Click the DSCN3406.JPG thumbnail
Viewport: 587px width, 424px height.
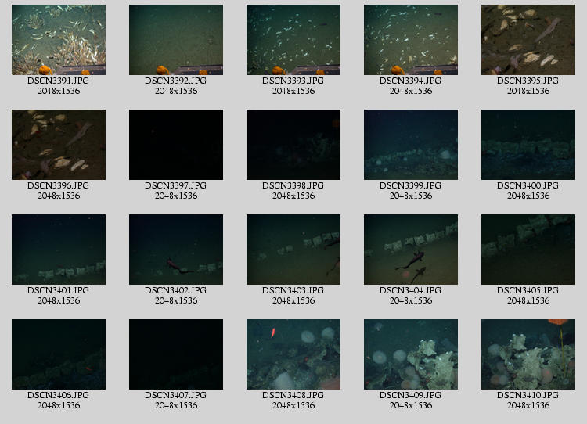tap(59, 354)
